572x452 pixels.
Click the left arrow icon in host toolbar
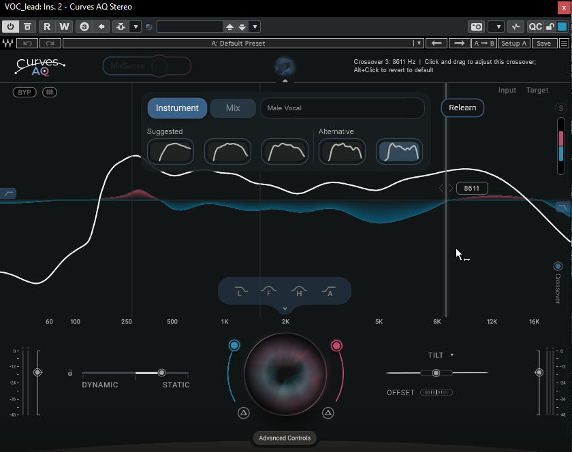101,27
